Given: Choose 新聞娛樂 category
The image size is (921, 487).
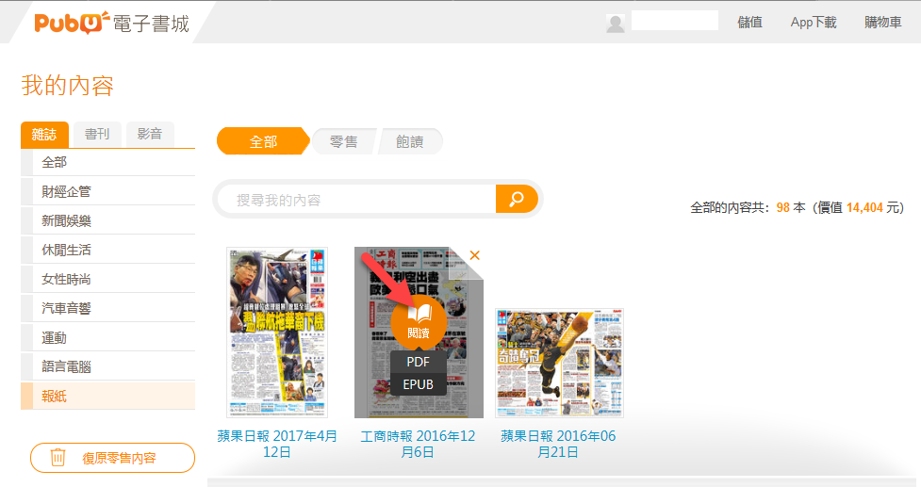Looking at the screenshot, I should click(x=108, y=221).
